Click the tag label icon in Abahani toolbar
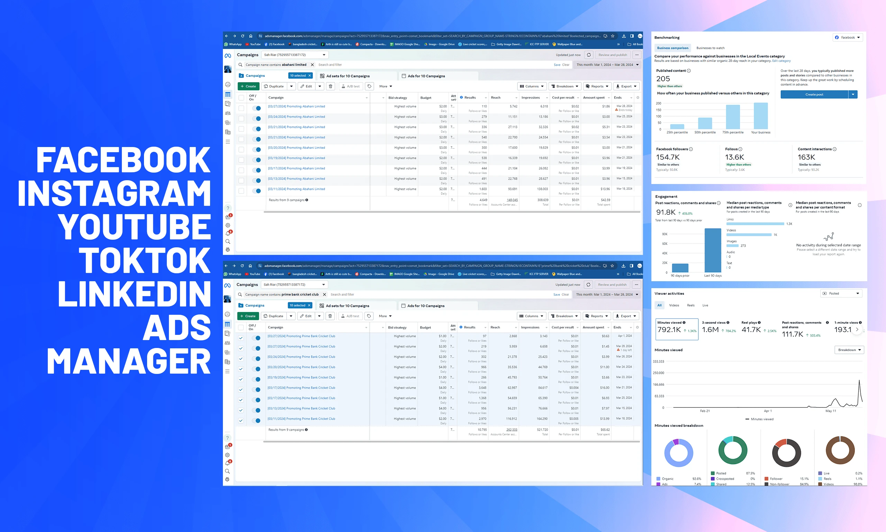The height and width of the screenshot is (532, 886). tap(370, 86)
